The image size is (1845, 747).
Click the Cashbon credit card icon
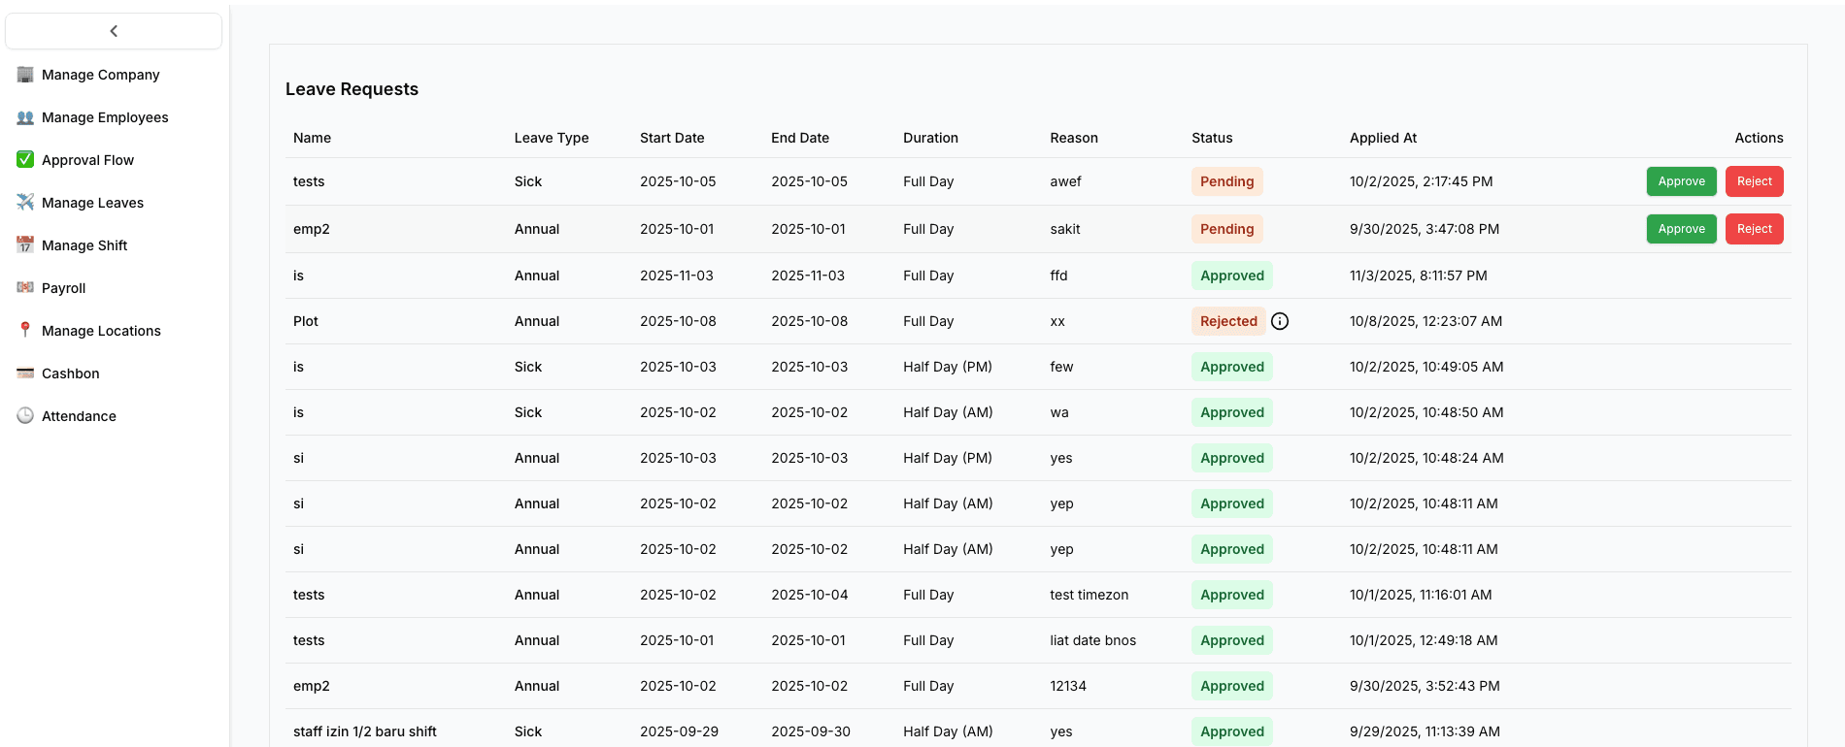(x=25, y=373)
